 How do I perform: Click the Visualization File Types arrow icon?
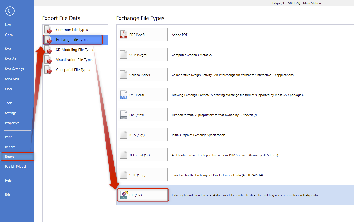click(x=48, y=60)
